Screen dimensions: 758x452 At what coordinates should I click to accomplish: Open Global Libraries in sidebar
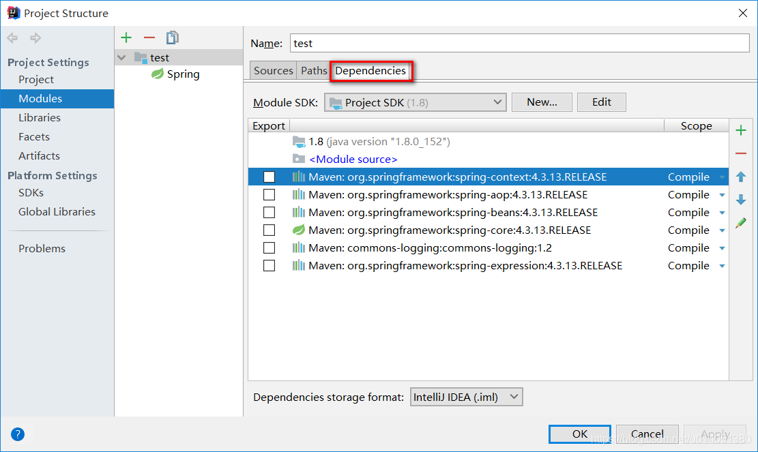(57, 211)
